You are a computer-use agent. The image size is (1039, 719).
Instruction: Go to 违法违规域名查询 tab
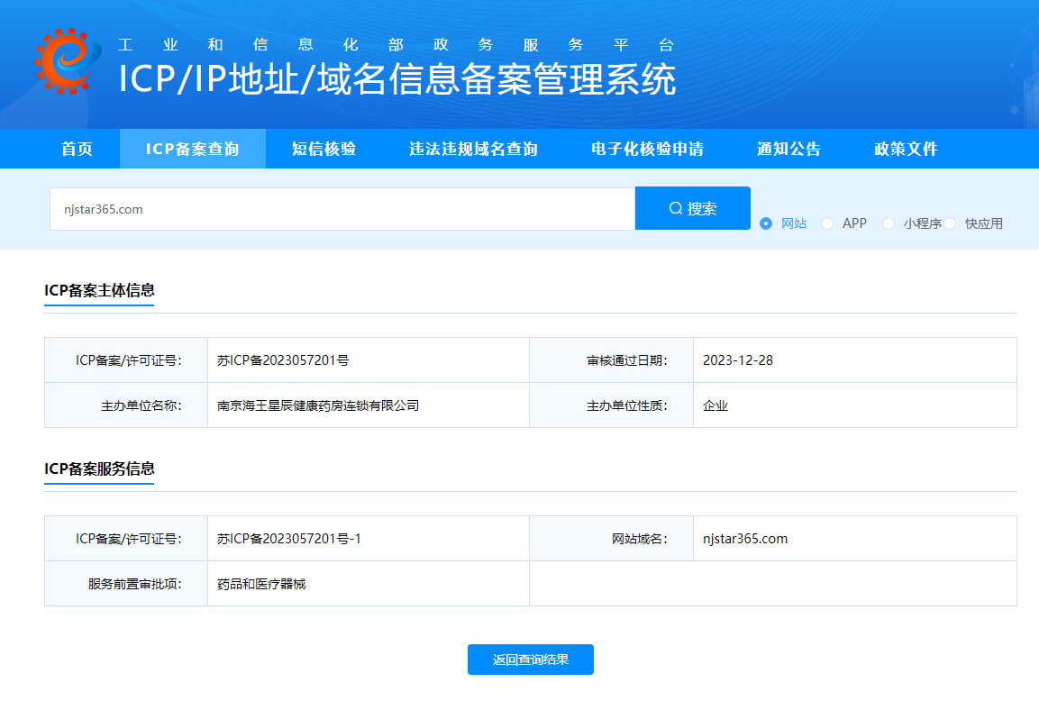[473, 149]
